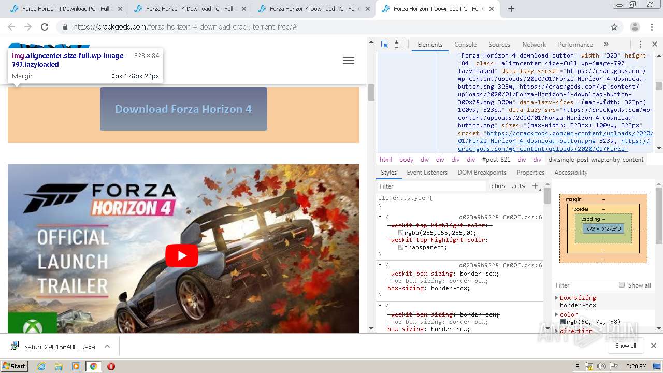Image resolution: width=663 pixels, height=373 pixels.
Task: Switch to the second Forza Horizon 4 browser tab
Action: 190,9
